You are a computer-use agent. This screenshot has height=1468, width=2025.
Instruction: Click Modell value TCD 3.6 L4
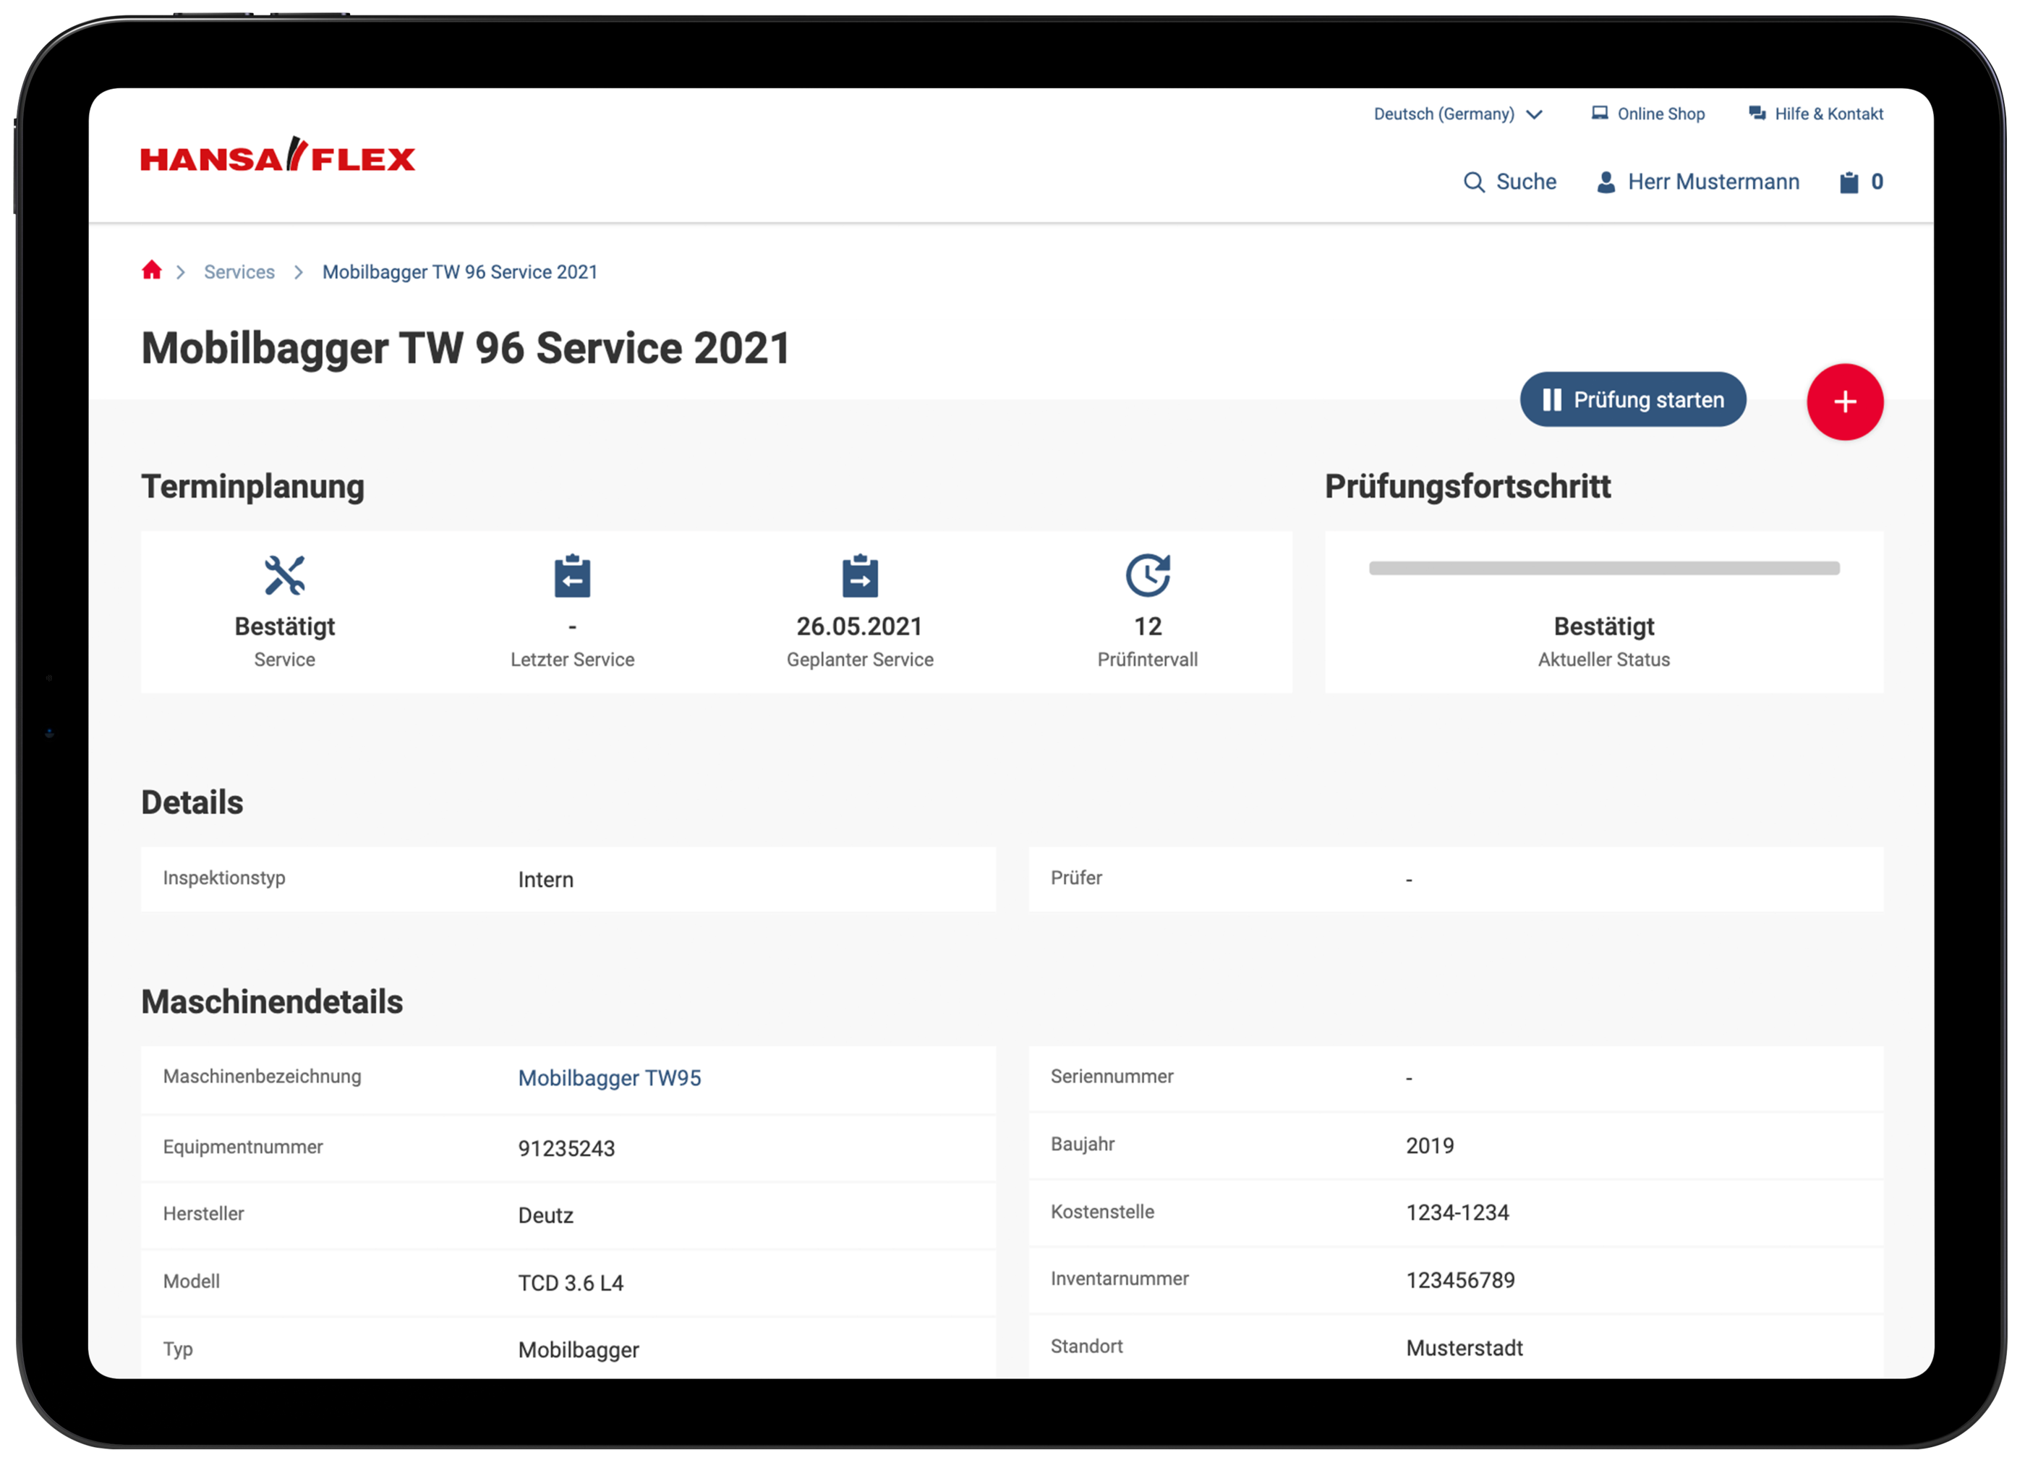[x=571, y=1284]
